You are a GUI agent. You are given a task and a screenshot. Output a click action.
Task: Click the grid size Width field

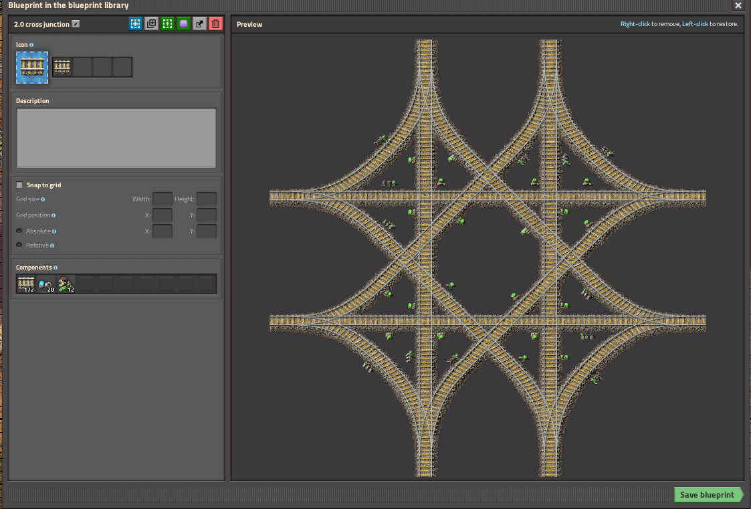tap(163, 199)
